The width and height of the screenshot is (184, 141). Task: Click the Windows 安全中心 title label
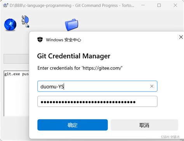(63, 40)
